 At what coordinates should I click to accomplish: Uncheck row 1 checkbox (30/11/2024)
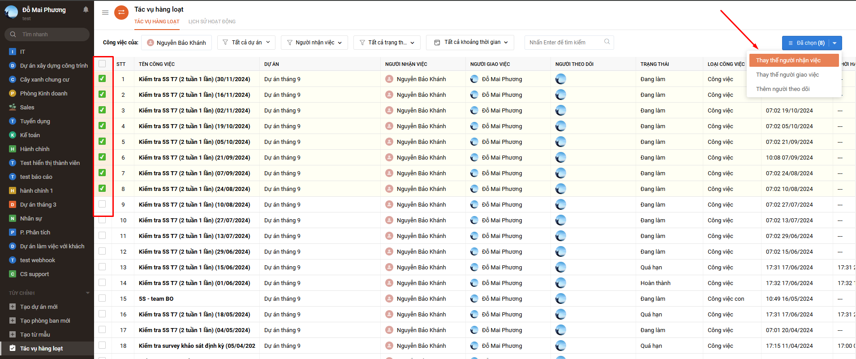[102, 78]
